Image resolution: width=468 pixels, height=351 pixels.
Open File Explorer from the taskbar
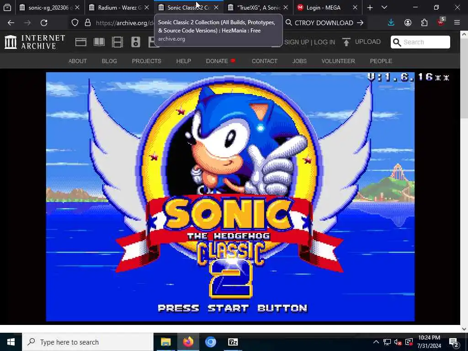point(165,342)
